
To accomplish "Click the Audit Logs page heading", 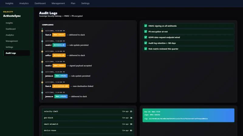I will tap(48, 13).
